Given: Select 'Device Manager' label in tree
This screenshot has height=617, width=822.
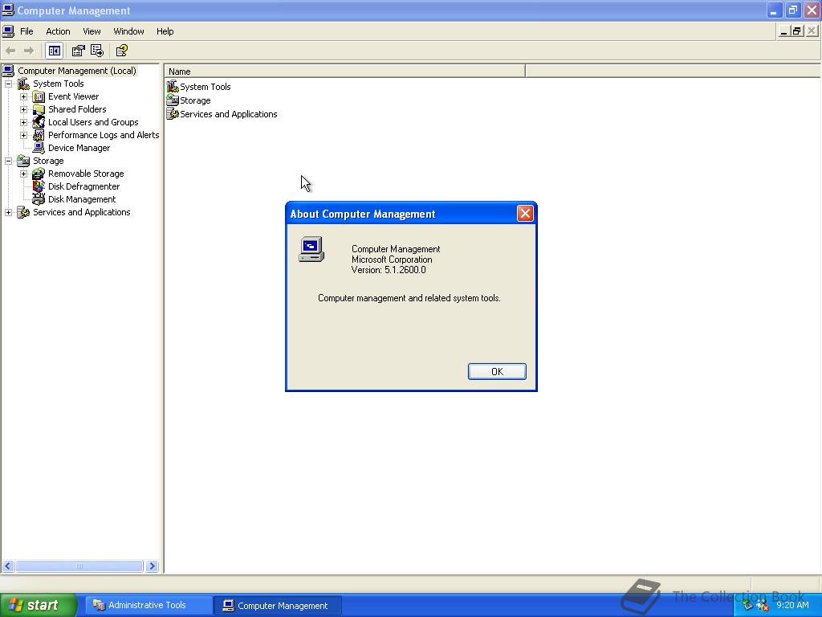Looking at the screenshot, I should tap(79, 148).
